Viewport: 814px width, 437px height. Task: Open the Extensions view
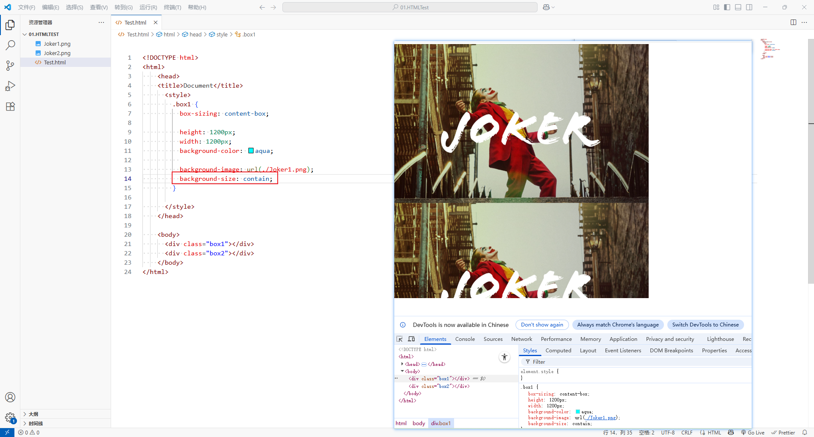coord(10,106)
